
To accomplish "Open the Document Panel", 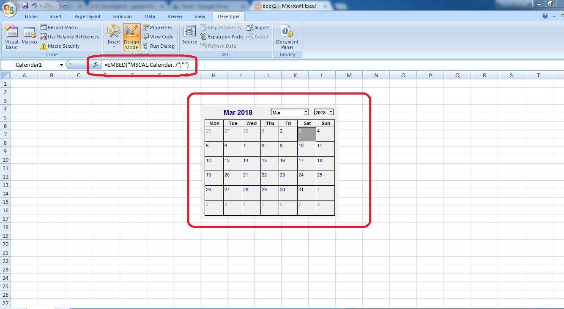I will 287,37.
